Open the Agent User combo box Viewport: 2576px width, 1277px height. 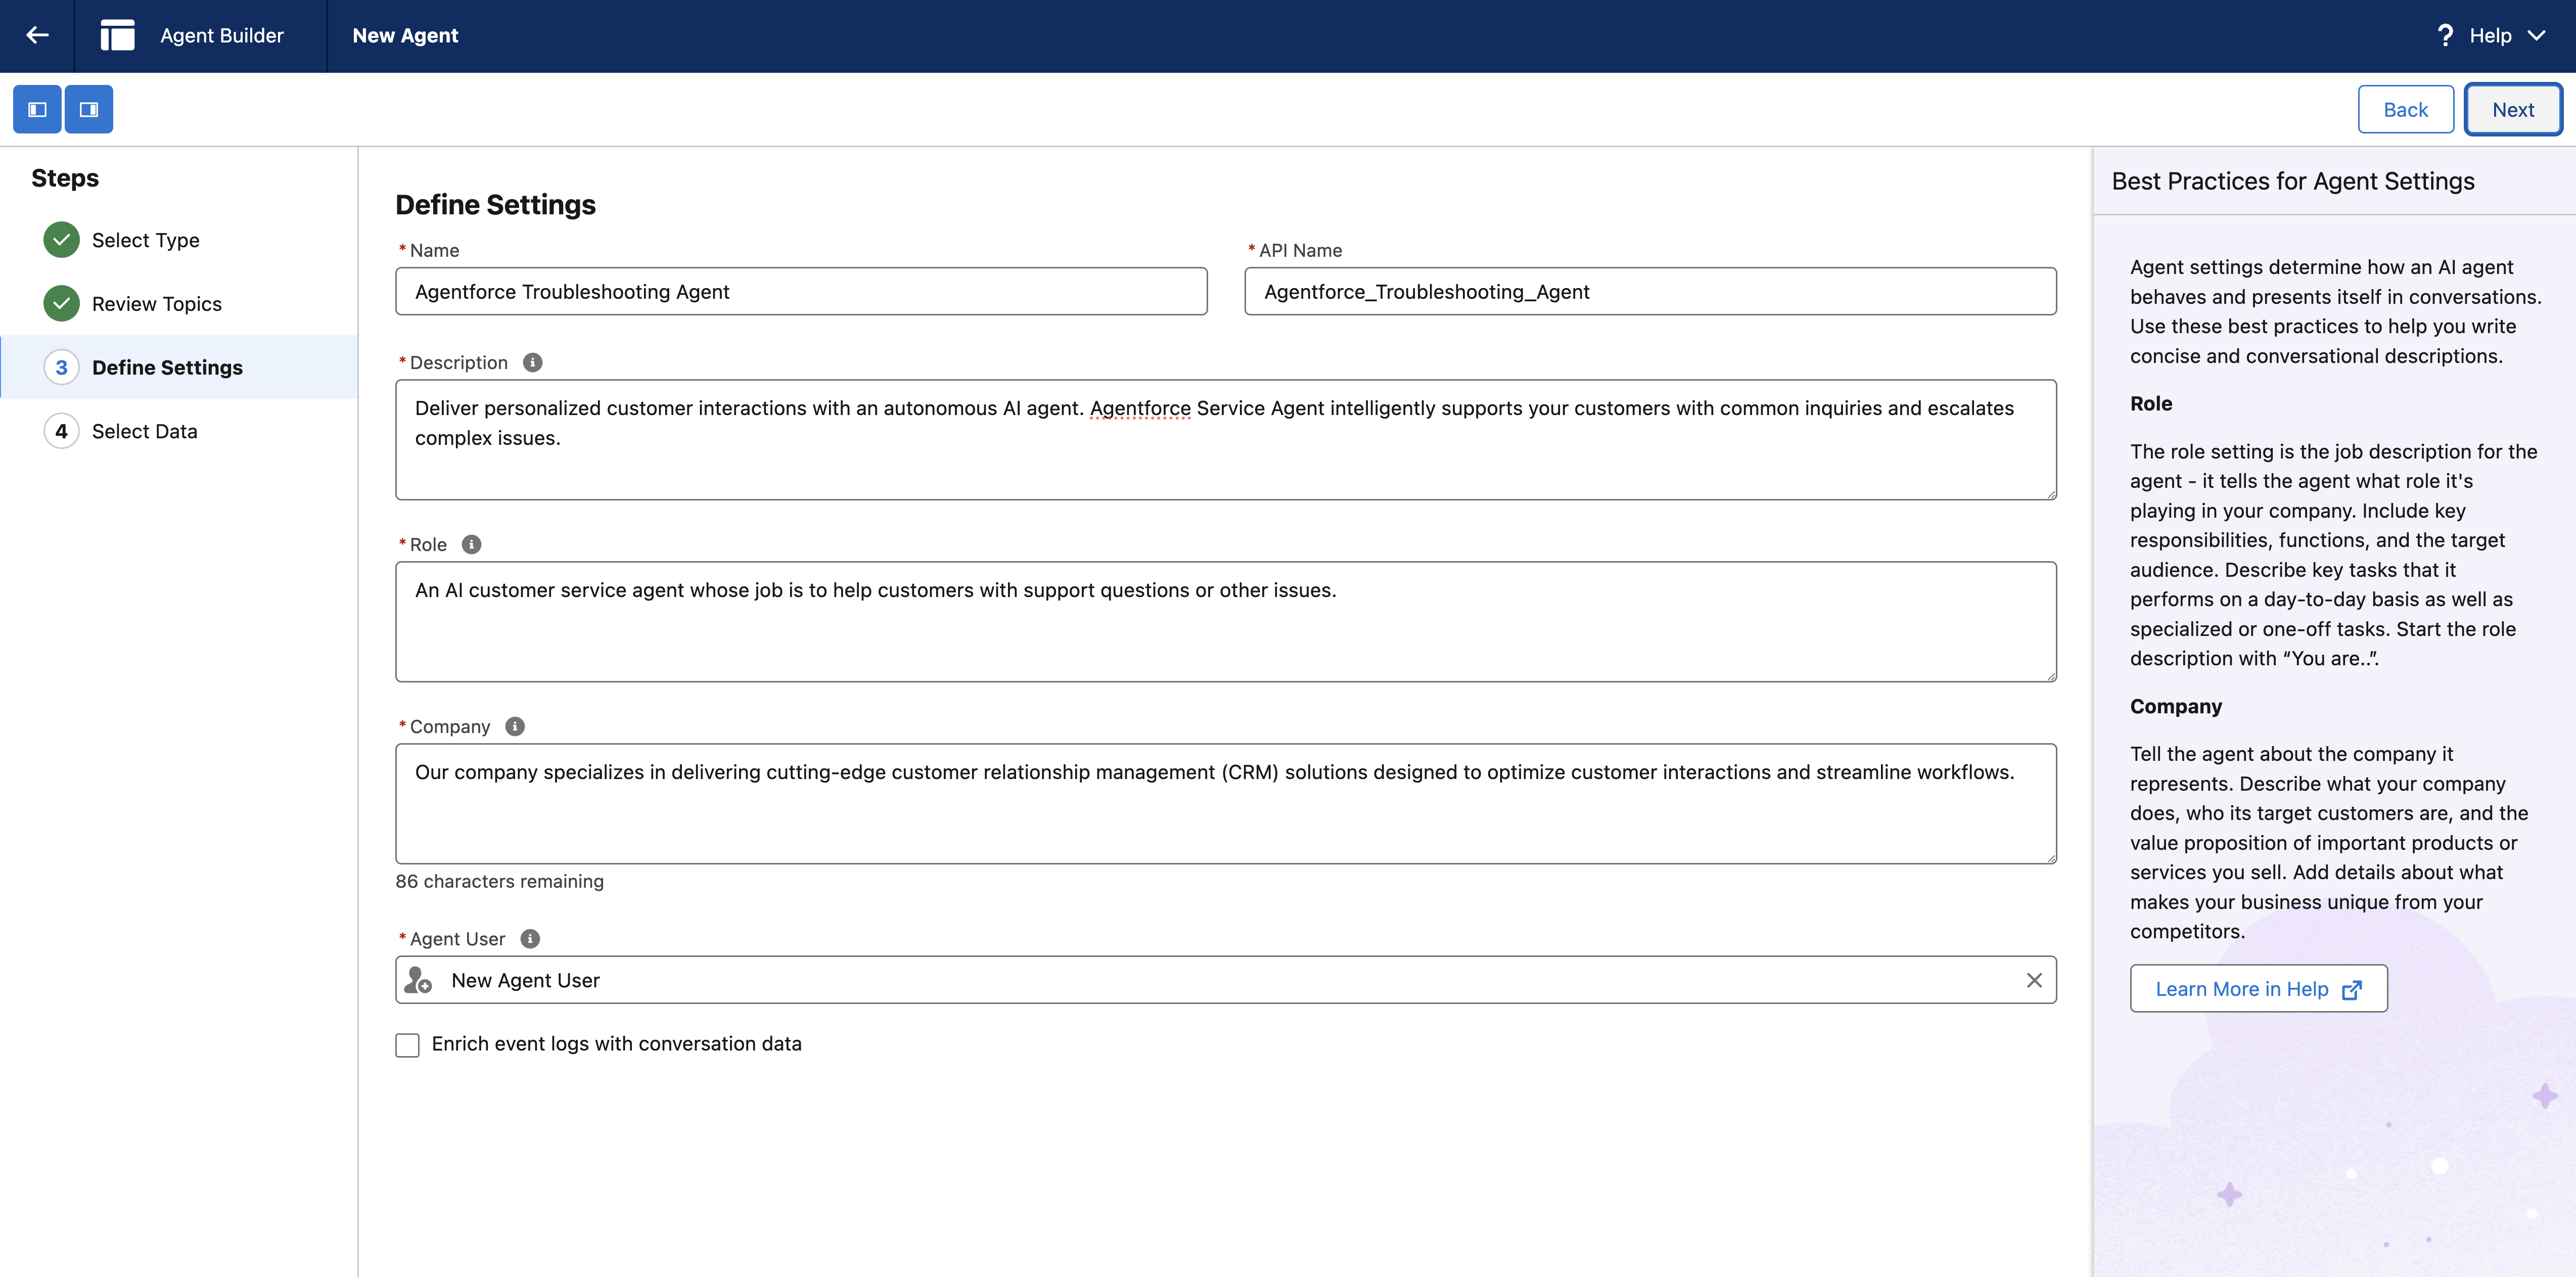pos(1200,980)
